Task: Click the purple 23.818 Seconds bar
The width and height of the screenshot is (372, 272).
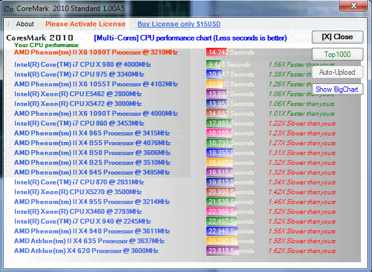Action: (x=223, y=251)
